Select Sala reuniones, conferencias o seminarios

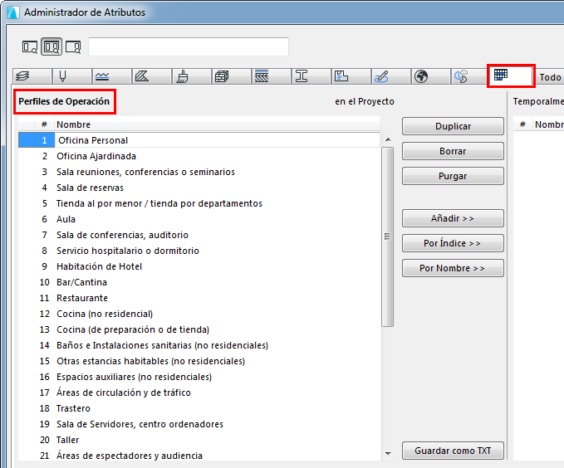pyautogui.click(x=199, y=172)
